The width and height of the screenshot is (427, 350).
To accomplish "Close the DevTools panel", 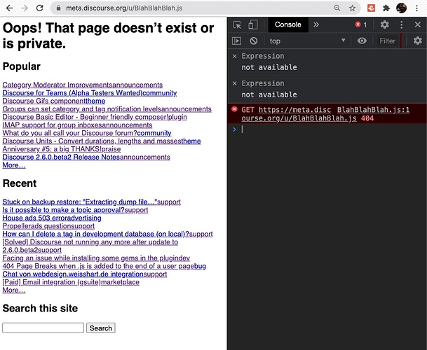I will [418, 24].
